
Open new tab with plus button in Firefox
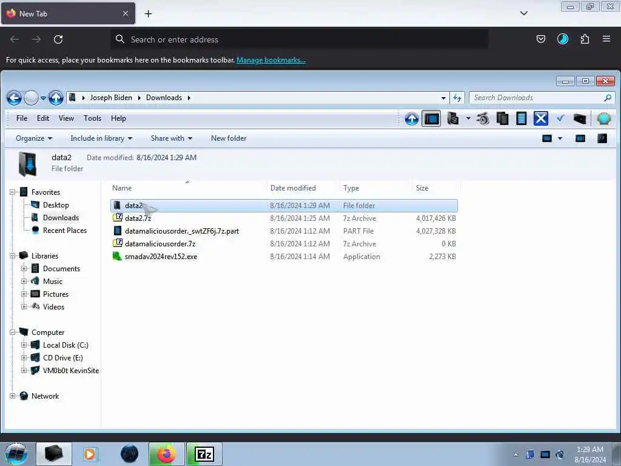tap(148, 13)
